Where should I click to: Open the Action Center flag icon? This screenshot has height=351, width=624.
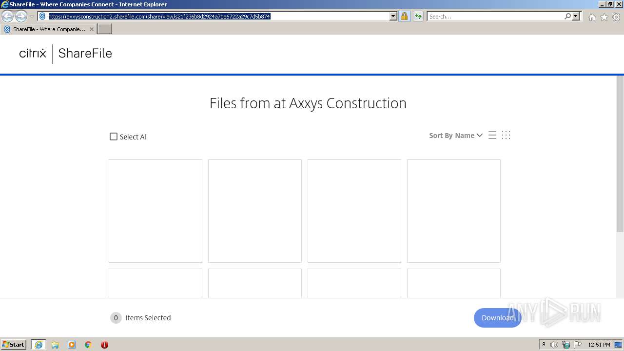578,345
